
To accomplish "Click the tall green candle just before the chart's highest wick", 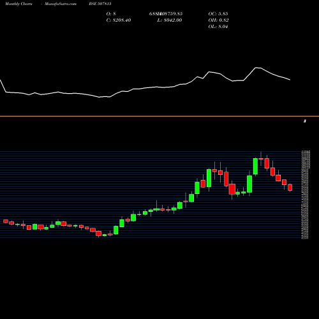I will click(255, 167).
